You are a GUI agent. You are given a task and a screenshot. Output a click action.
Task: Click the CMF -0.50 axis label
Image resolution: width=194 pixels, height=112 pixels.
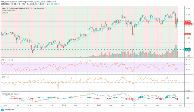188,91
